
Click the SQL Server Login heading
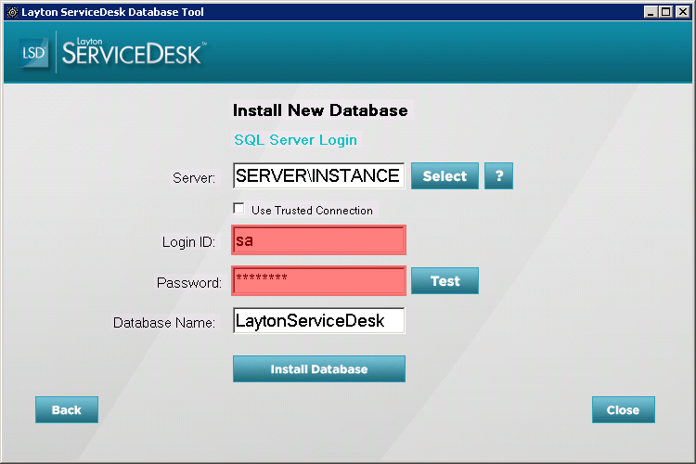pos(296,140)
